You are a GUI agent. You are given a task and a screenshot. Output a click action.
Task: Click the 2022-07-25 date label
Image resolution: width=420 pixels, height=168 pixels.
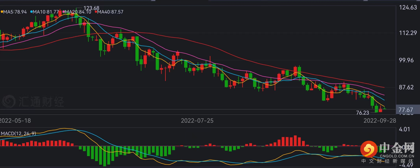pyautogui.click(x=197, y=121)
